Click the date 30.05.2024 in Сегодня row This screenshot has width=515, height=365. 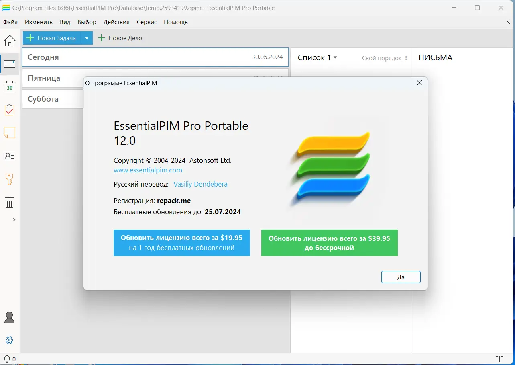(x=267, y=57)
